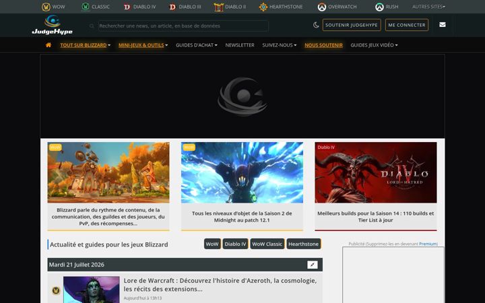Click the Hearthstone swirl icon
The height and width of the screenshot is (303, 485).
click(x=263, y=7)
